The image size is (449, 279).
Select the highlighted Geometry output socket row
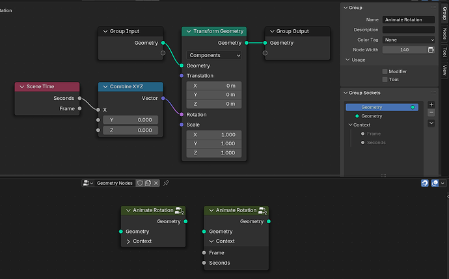click(382, 107)
